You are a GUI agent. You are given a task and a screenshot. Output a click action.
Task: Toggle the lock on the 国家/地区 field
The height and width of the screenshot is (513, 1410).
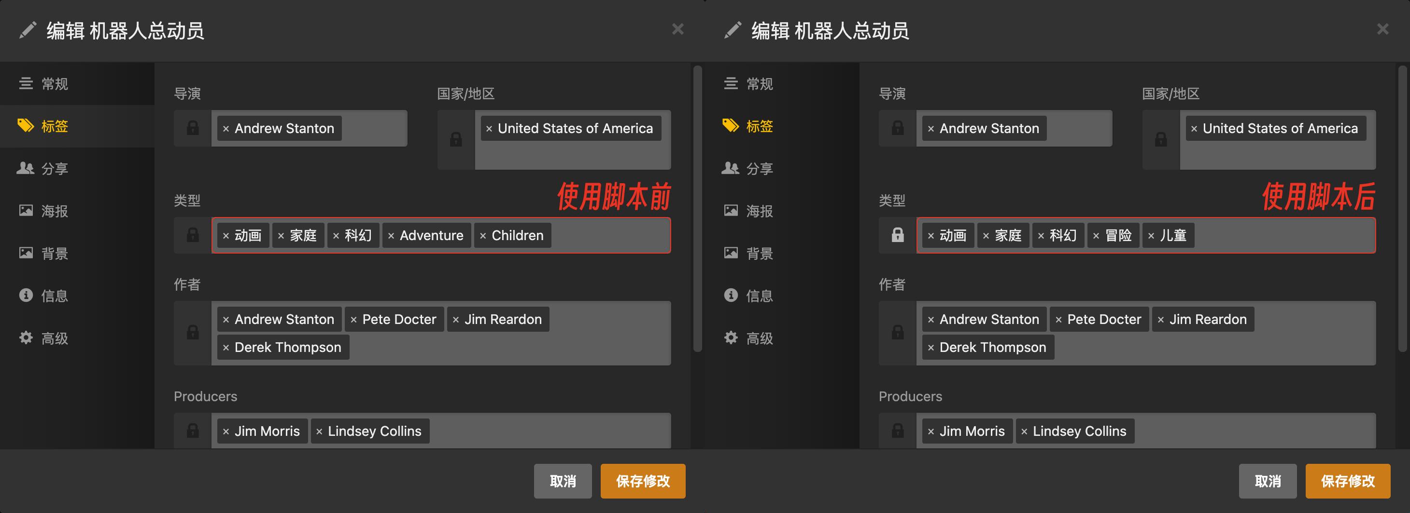pos(456,140)
